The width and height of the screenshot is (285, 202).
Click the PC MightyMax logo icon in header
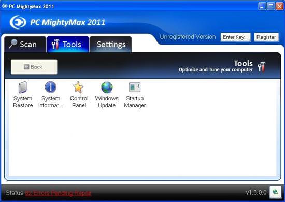[18, 22]
